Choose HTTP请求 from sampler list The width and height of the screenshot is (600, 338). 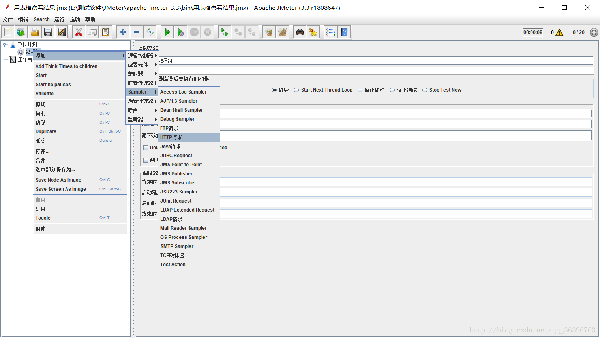pos(189,137)
